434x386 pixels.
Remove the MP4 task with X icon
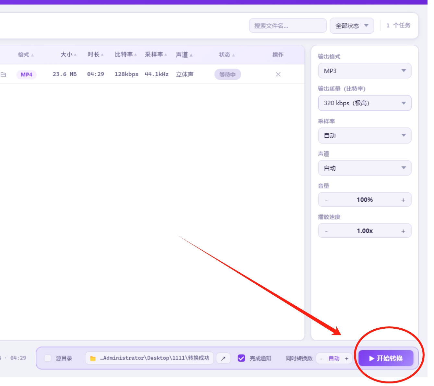tap(278, 74)
